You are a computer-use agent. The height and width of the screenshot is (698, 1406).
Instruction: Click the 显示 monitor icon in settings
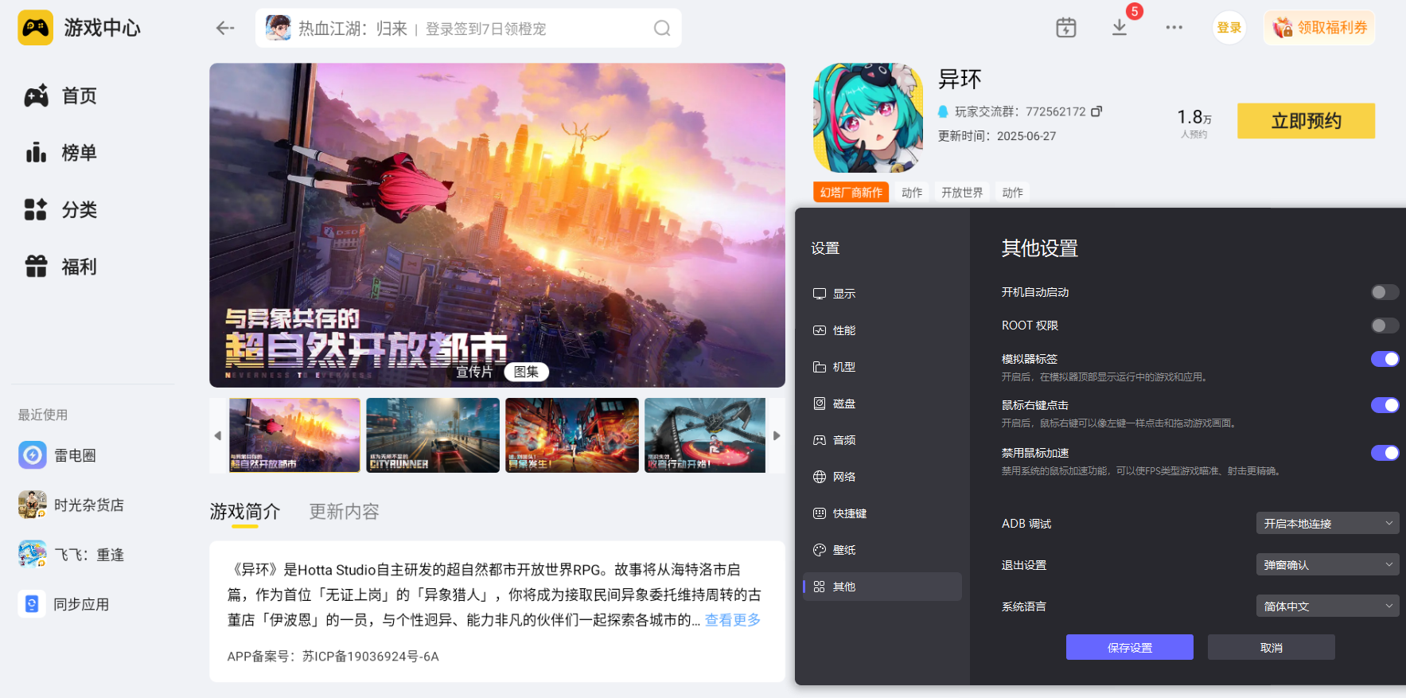pyautogui.click(x=820, y=294)
